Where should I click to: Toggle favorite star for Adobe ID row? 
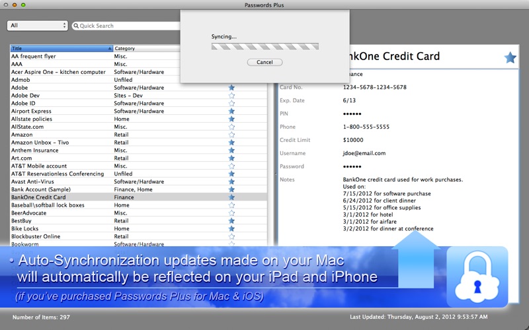pos(231,103)
